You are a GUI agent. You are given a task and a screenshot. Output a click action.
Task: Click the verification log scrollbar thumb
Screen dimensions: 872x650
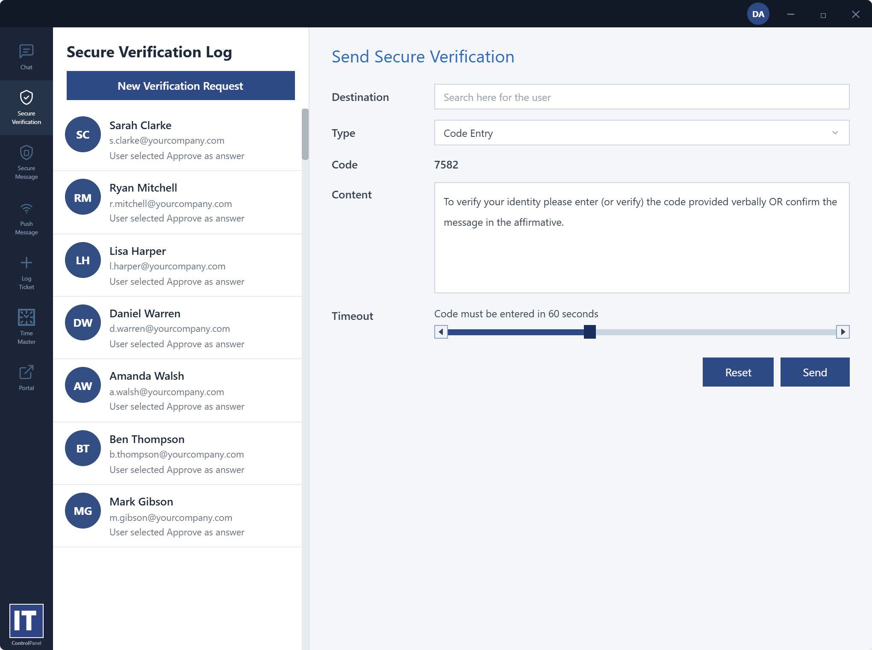[305, 134]
